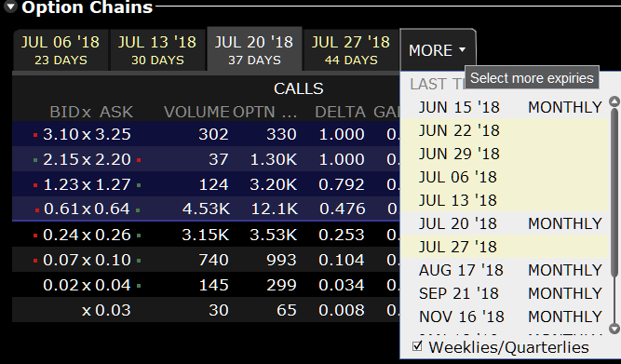Click the CALLS section heading
Image resolution: width=621 pixels, height=364 pixels.
299,88
